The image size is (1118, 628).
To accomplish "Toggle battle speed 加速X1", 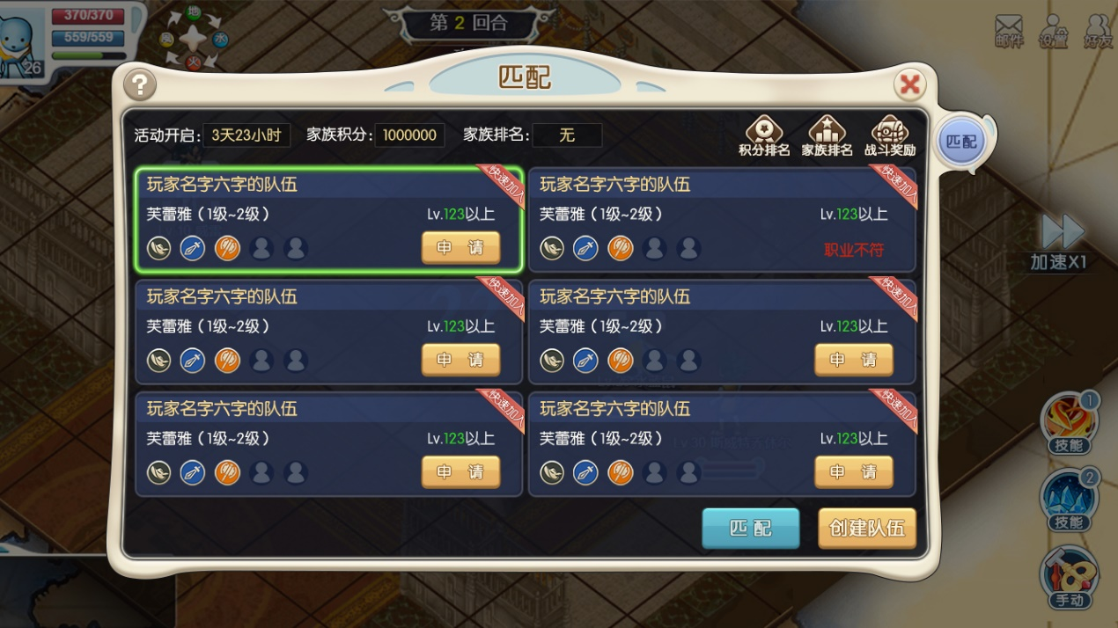I will click(x=1062, y=241).
